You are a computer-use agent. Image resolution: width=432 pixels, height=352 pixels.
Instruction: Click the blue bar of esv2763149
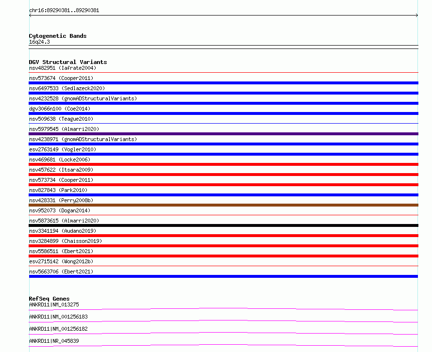[x=223, y=154]
